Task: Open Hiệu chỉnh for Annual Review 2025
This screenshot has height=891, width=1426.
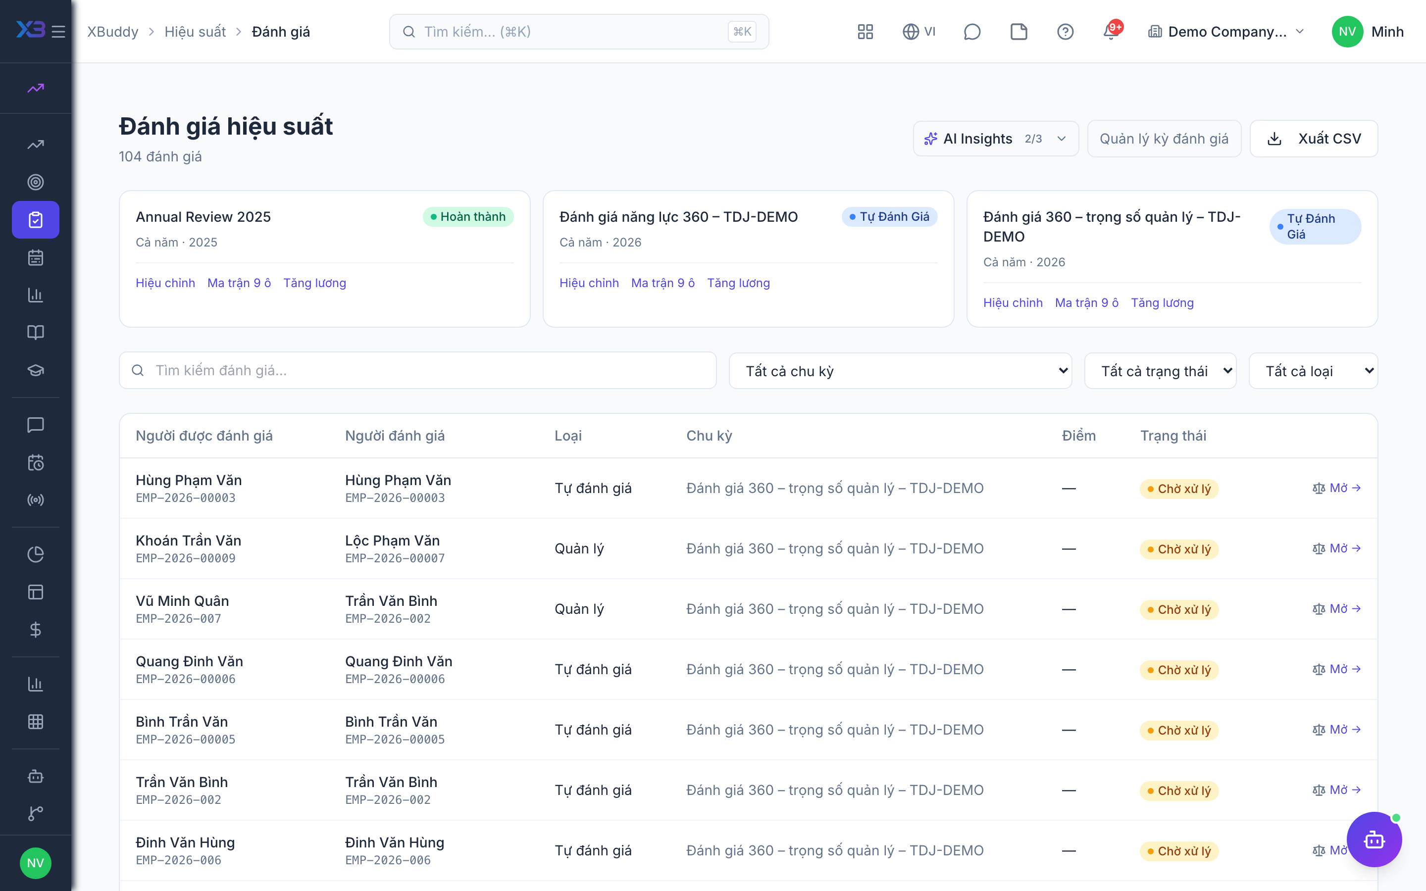Action: coord(165,283)
